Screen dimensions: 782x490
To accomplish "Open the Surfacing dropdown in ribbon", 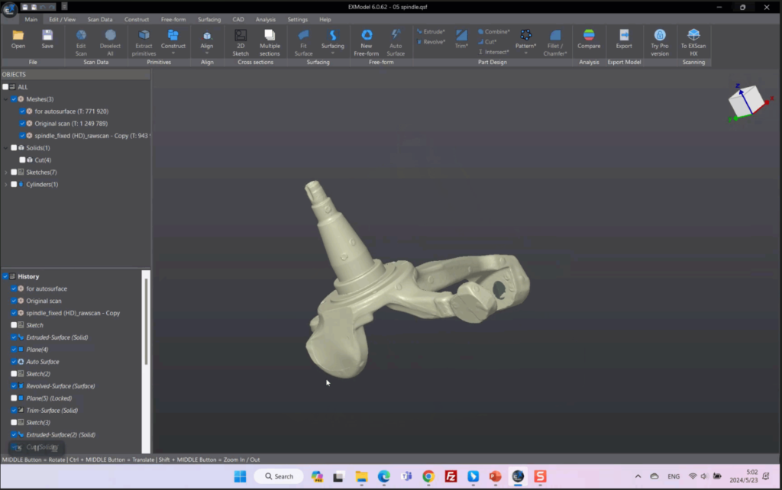I will coord(332,53).
